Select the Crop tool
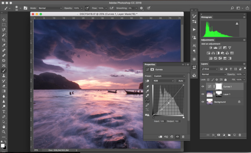 4,40
